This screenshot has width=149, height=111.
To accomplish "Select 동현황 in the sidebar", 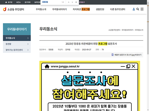I will pyautogui.click(x=17, y=44).
